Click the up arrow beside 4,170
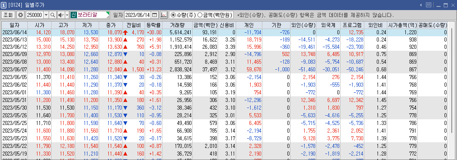The height and width of the screenshot is (160, 457). click(x=126, y=32)
